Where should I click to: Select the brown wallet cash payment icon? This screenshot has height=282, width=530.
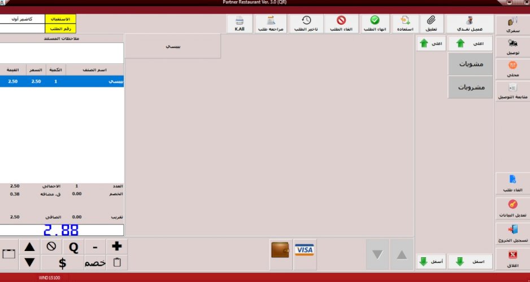[x=281, y=250]
